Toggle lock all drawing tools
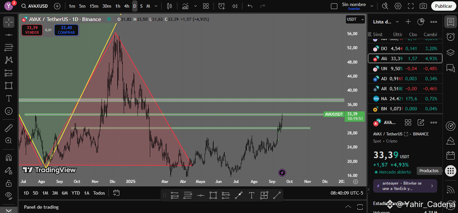The width and height of the screenshot is (458, 213). click(9, 183)
